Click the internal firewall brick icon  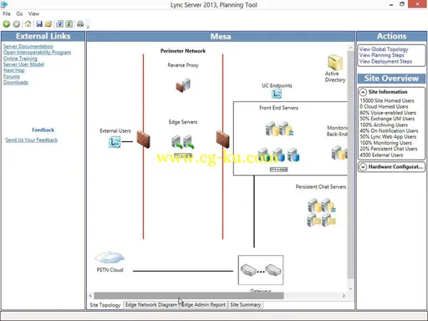coord(223,139)
